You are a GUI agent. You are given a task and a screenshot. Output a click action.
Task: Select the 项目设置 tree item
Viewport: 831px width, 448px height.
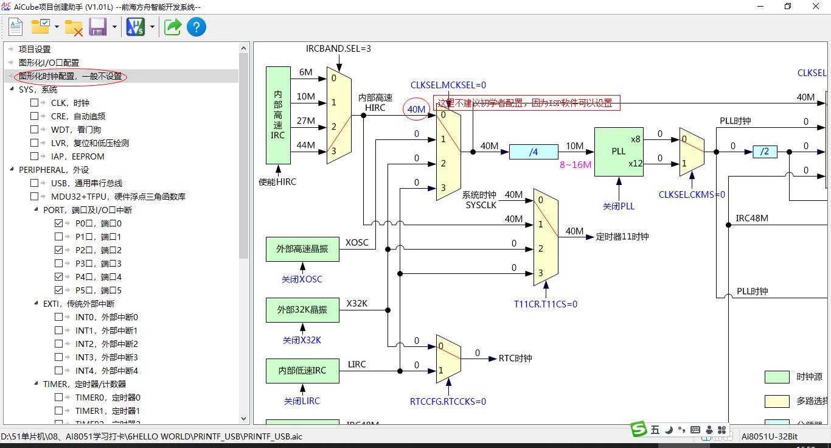pyautogui.click(x=35, y=49)
